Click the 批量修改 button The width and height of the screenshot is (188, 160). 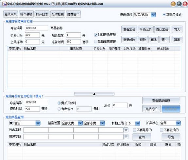pyautogui.click(x=129, y=40)
